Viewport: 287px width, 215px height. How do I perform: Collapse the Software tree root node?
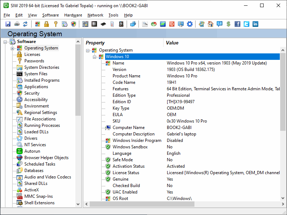[x=5, y=42]
